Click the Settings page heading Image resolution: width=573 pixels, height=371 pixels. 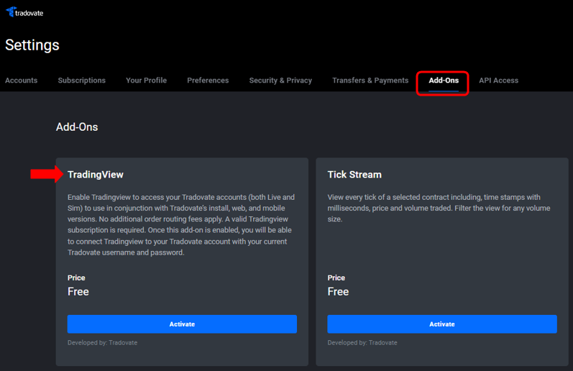pyautogui.click(x=32, y=45)
